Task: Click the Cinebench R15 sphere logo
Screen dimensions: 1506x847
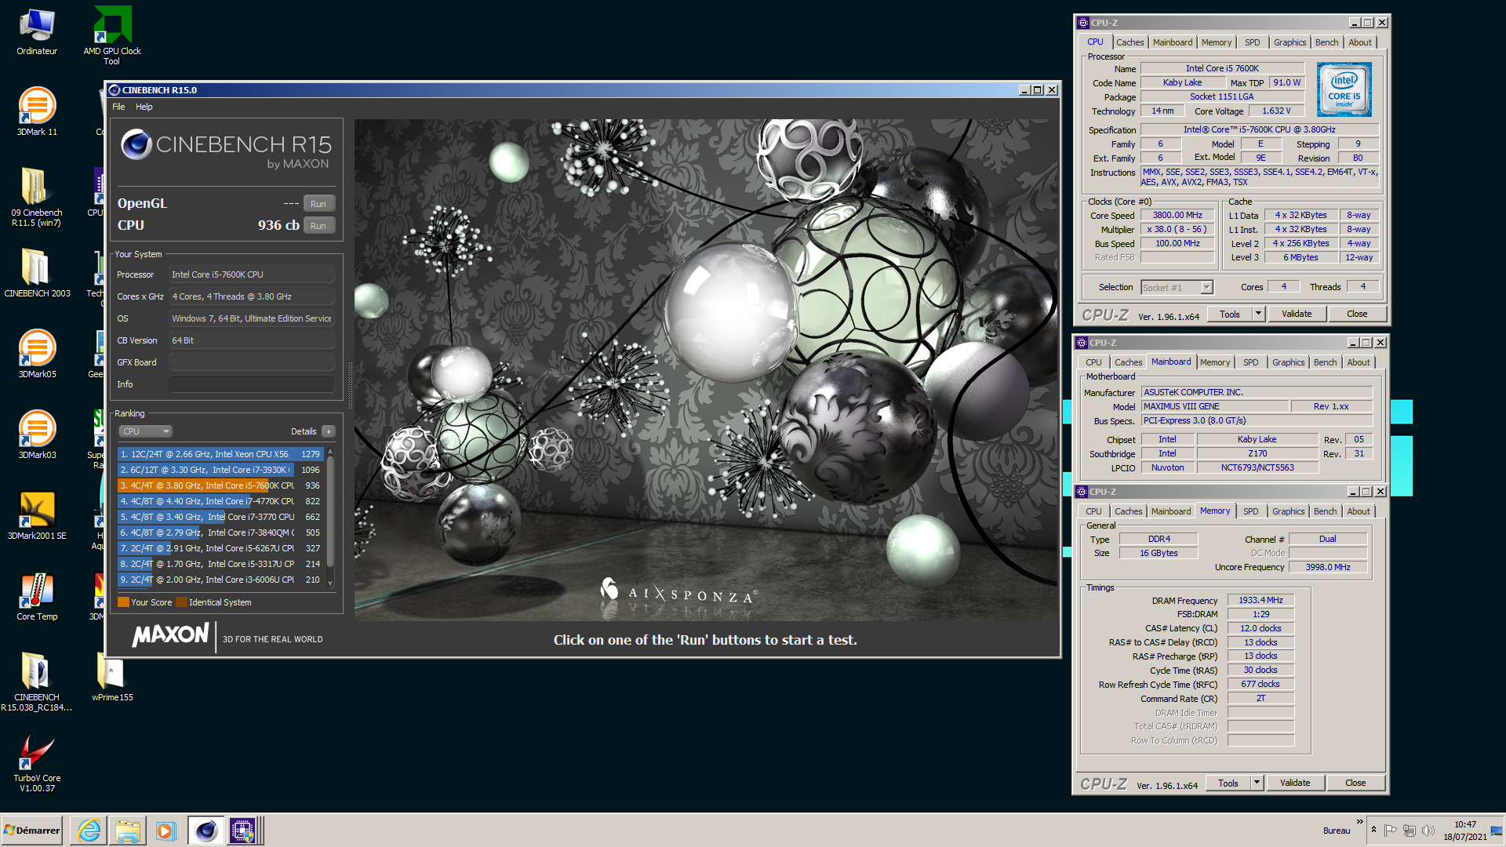Action: [136, 144]
